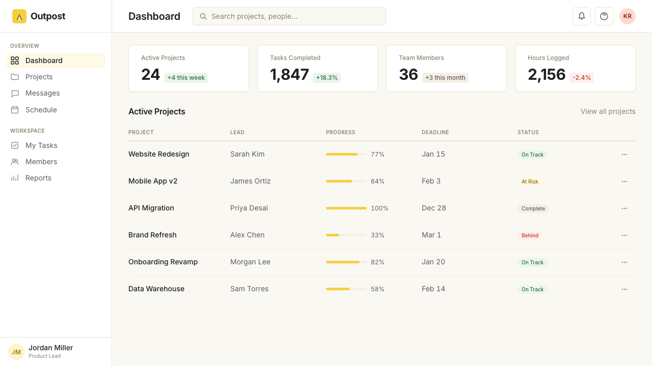Open the Onboarding Revamp project
Image resolution: width=652 pixels, height=366 pixels.
click(163, 262)
